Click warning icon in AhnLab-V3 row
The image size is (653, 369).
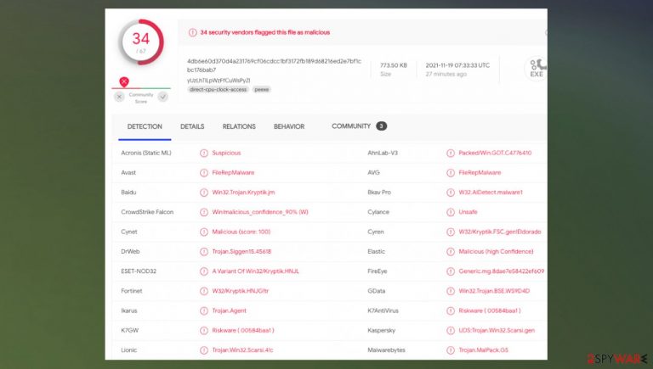click(450, 153)
